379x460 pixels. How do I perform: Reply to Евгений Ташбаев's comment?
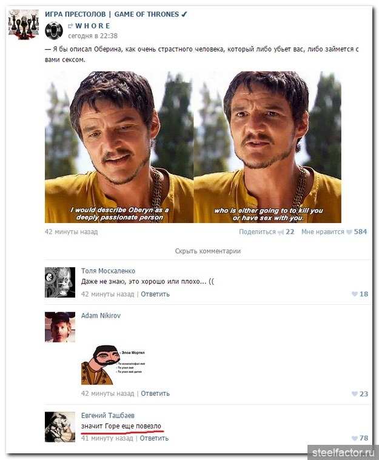pyautogui.click(x=154, y=438)
